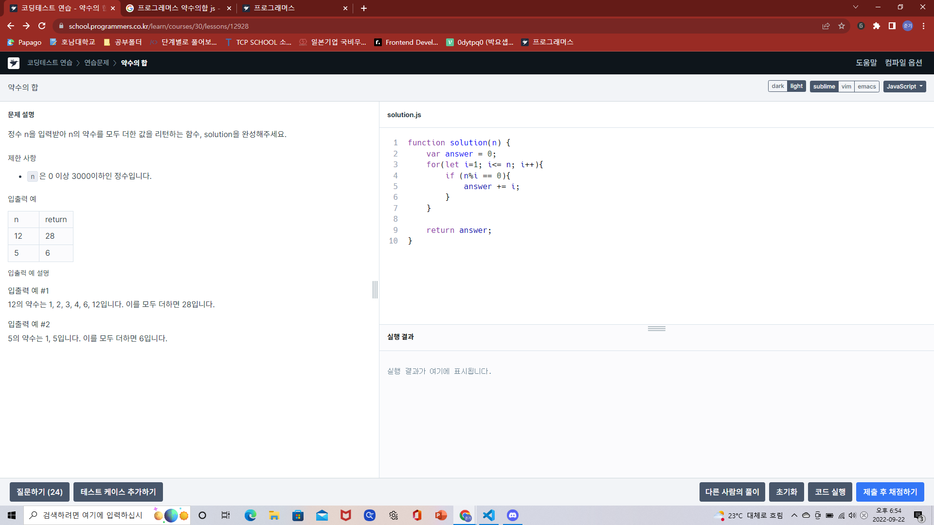Open the notification center icon
The height and width of the screenshot is (525, 934).
[x=918, y=515]
